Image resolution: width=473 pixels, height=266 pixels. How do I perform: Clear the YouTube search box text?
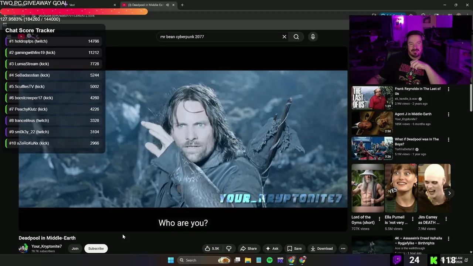point(284,37)
